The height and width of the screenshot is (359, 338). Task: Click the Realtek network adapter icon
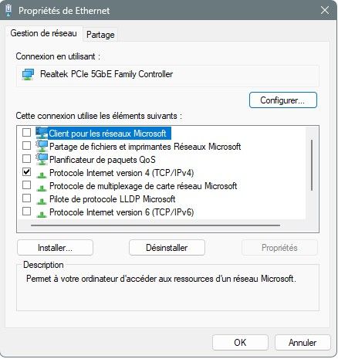click(x=28, y=74)
